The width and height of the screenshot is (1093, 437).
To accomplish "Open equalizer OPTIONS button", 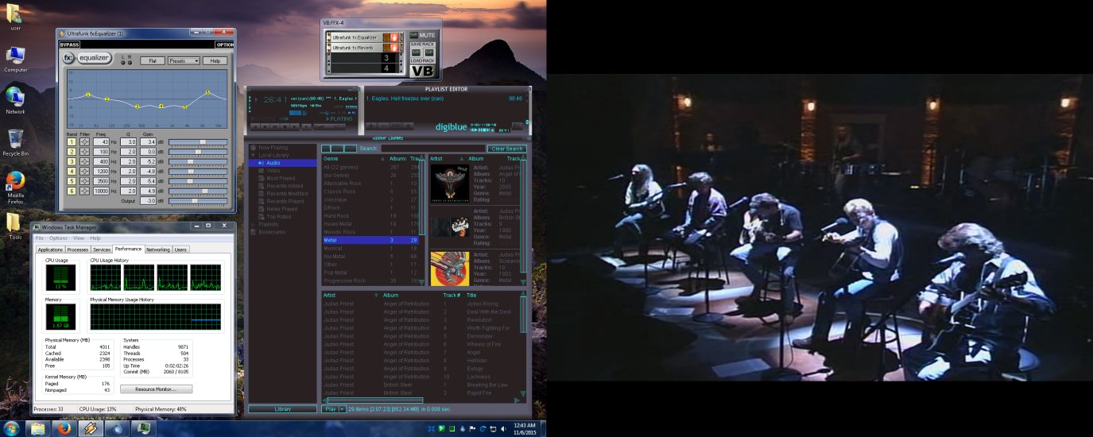I will point(226,44).
